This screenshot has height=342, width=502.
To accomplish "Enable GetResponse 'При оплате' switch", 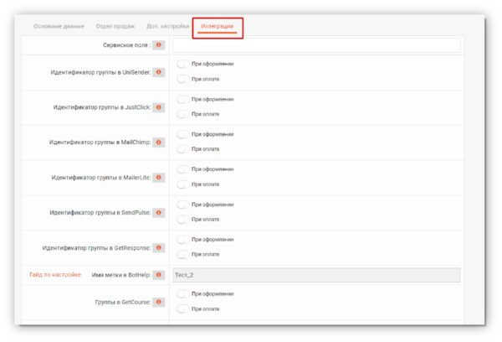I will pyautogui.click(x=182, y=254).
